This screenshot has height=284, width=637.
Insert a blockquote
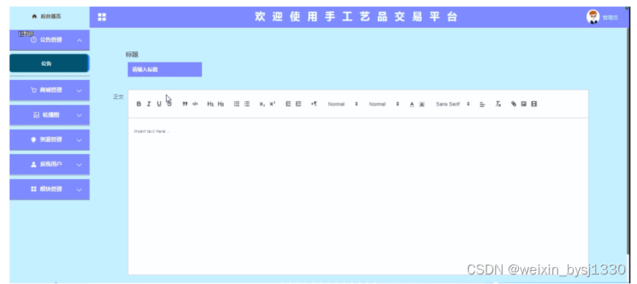(x=185, y=104)
